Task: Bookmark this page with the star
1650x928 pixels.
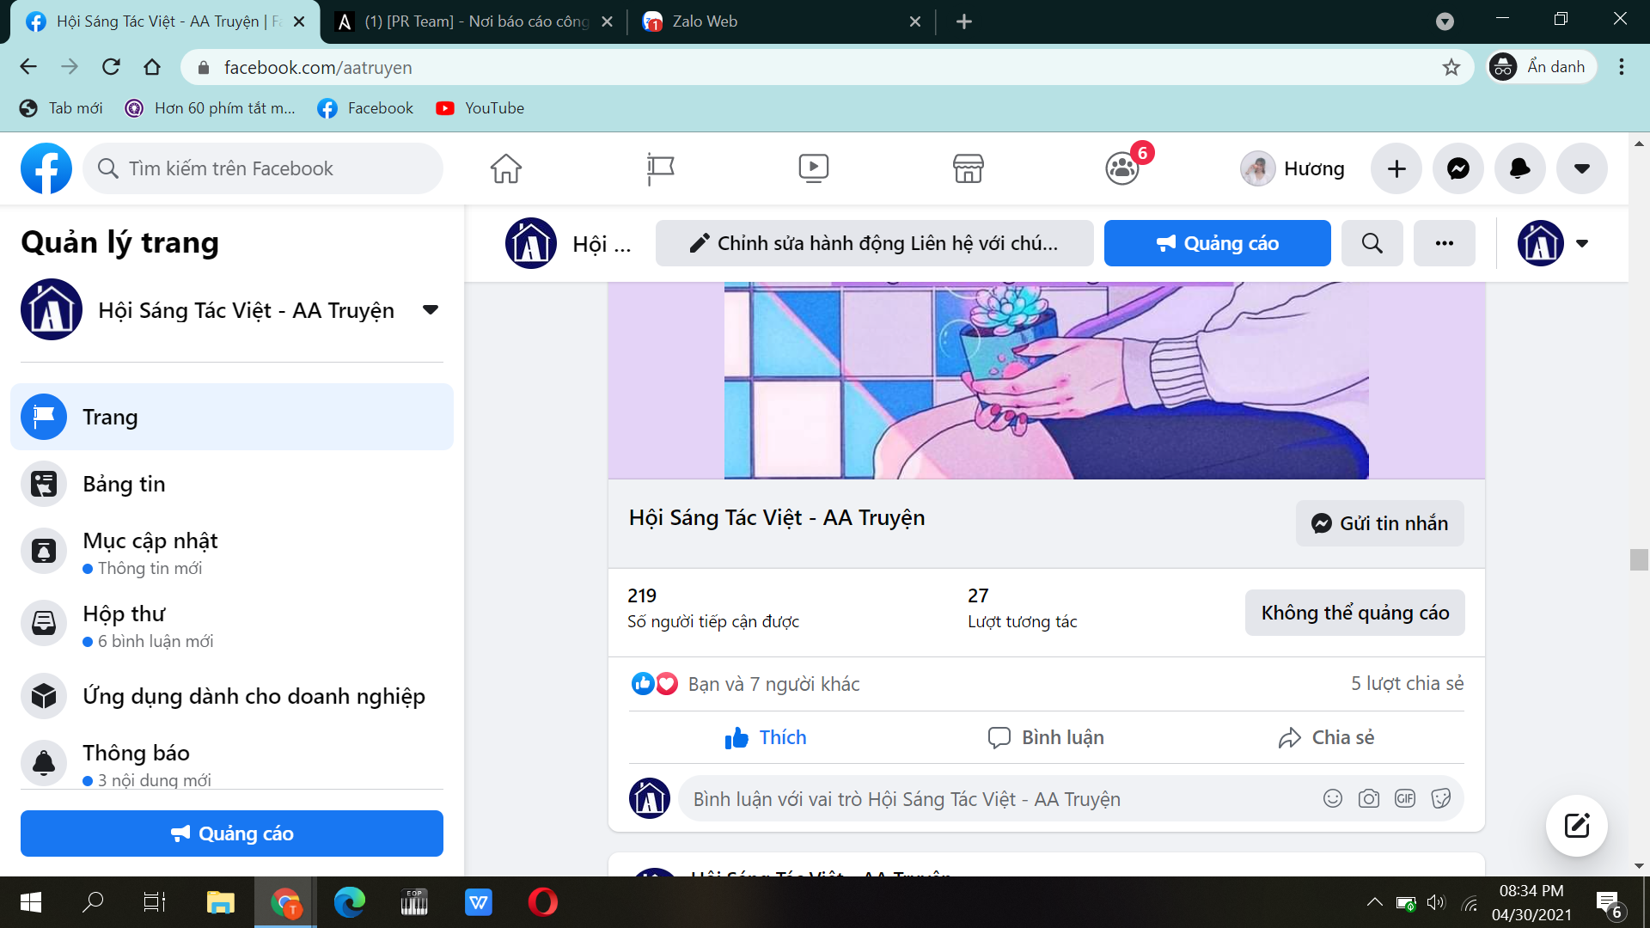Action: click(x=1451, y=67)
